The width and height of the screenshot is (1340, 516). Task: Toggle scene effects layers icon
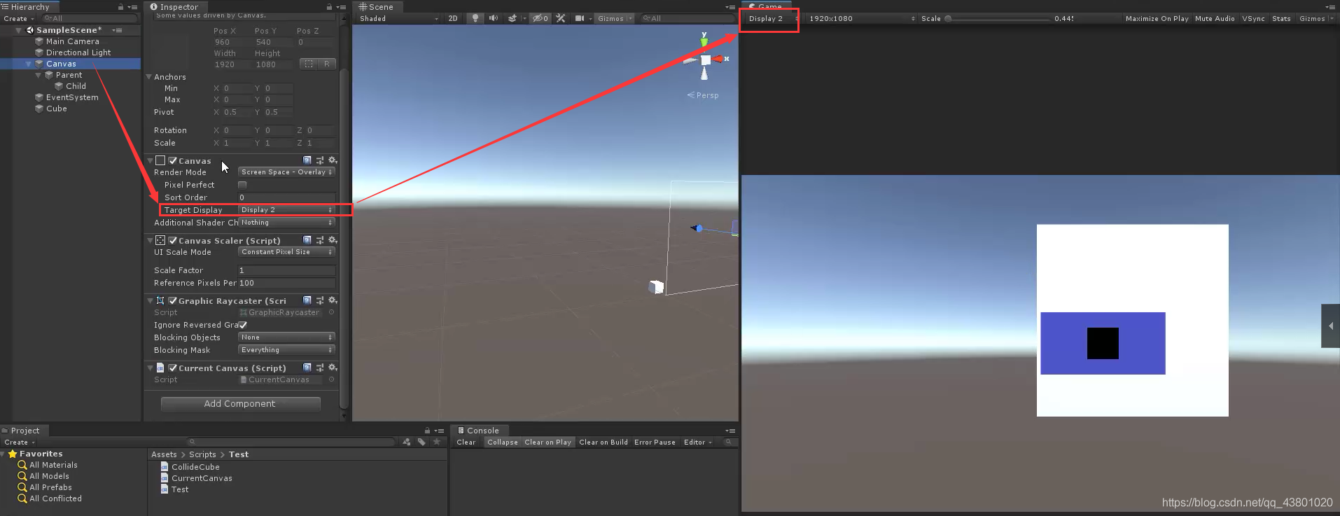tap(512, 18)
